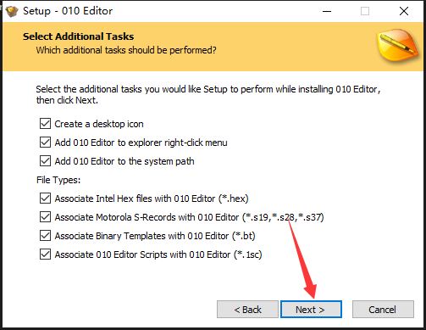Screen dimensions: 426x330
Task: Uncheck Associate Motorola S-Records option
Action: pyautogui.click(x=45, y=217)
